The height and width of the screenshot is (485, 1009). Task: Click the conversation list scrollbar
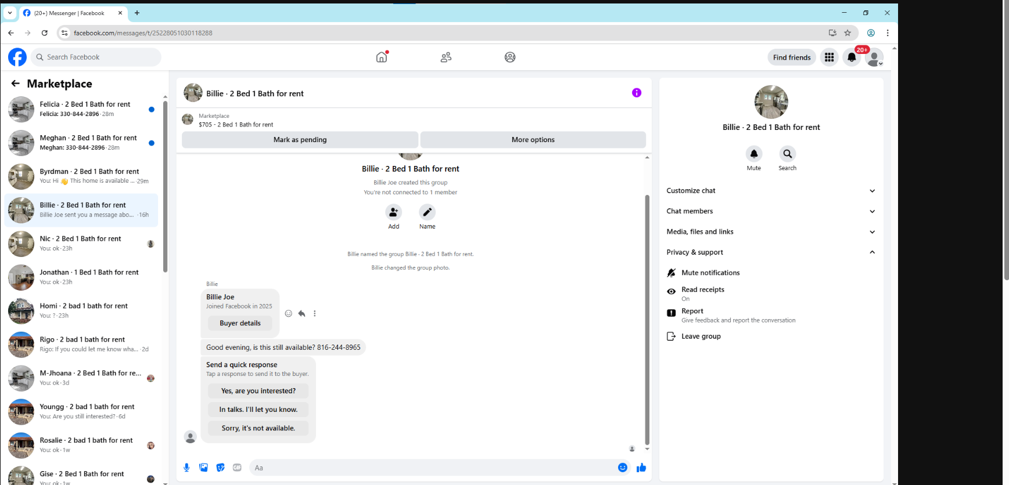pyautogui.click(x=165, y=186)
